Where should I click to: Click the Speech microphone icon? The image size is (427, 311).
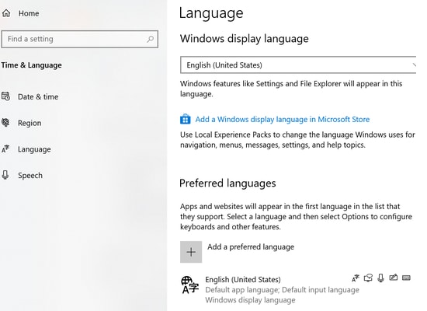point(5,175)
